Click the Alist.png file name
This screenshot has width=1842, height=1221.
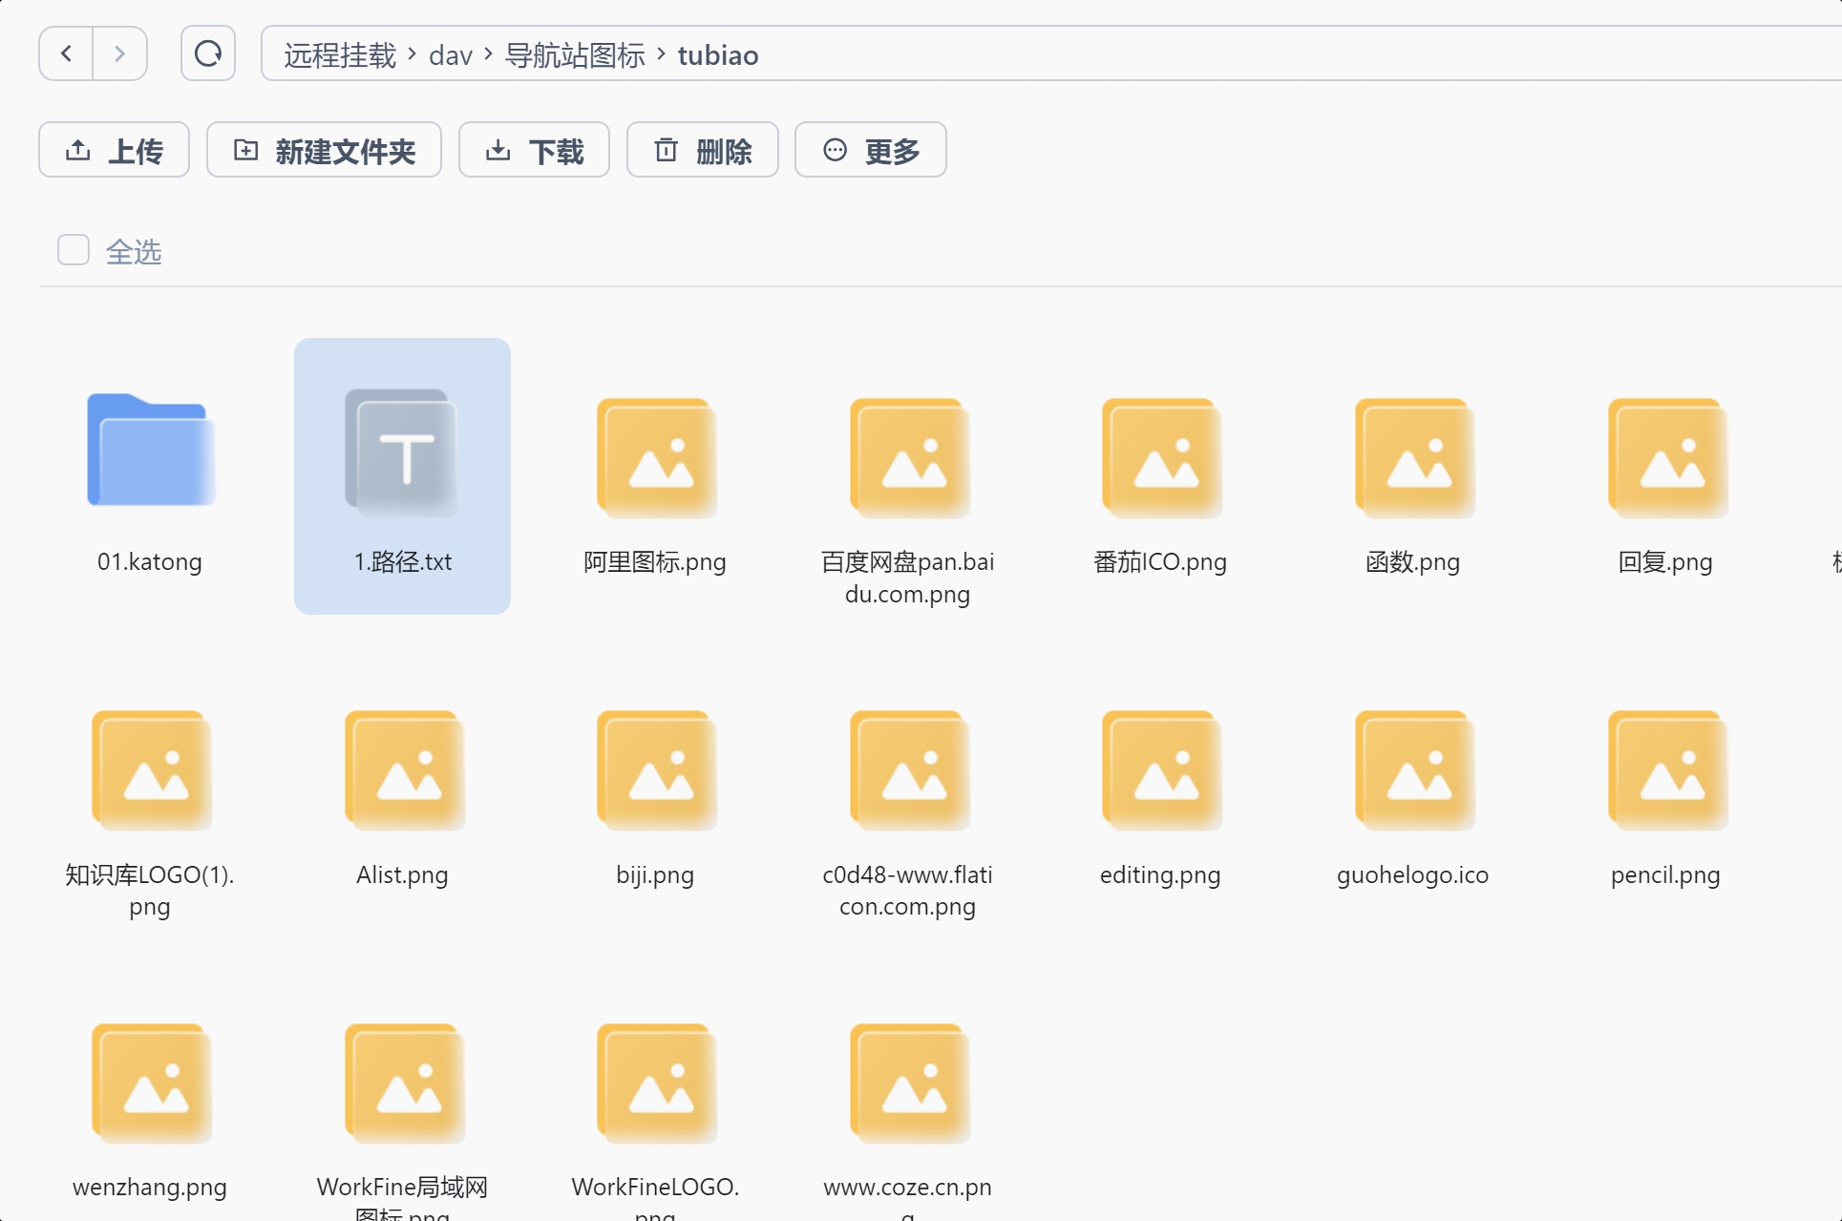tap(402, 875)
